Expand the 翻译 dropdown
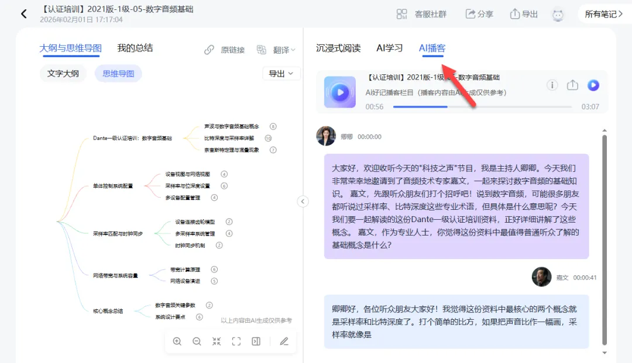Screen dimensions: 632x363 [x=277, y=50]
